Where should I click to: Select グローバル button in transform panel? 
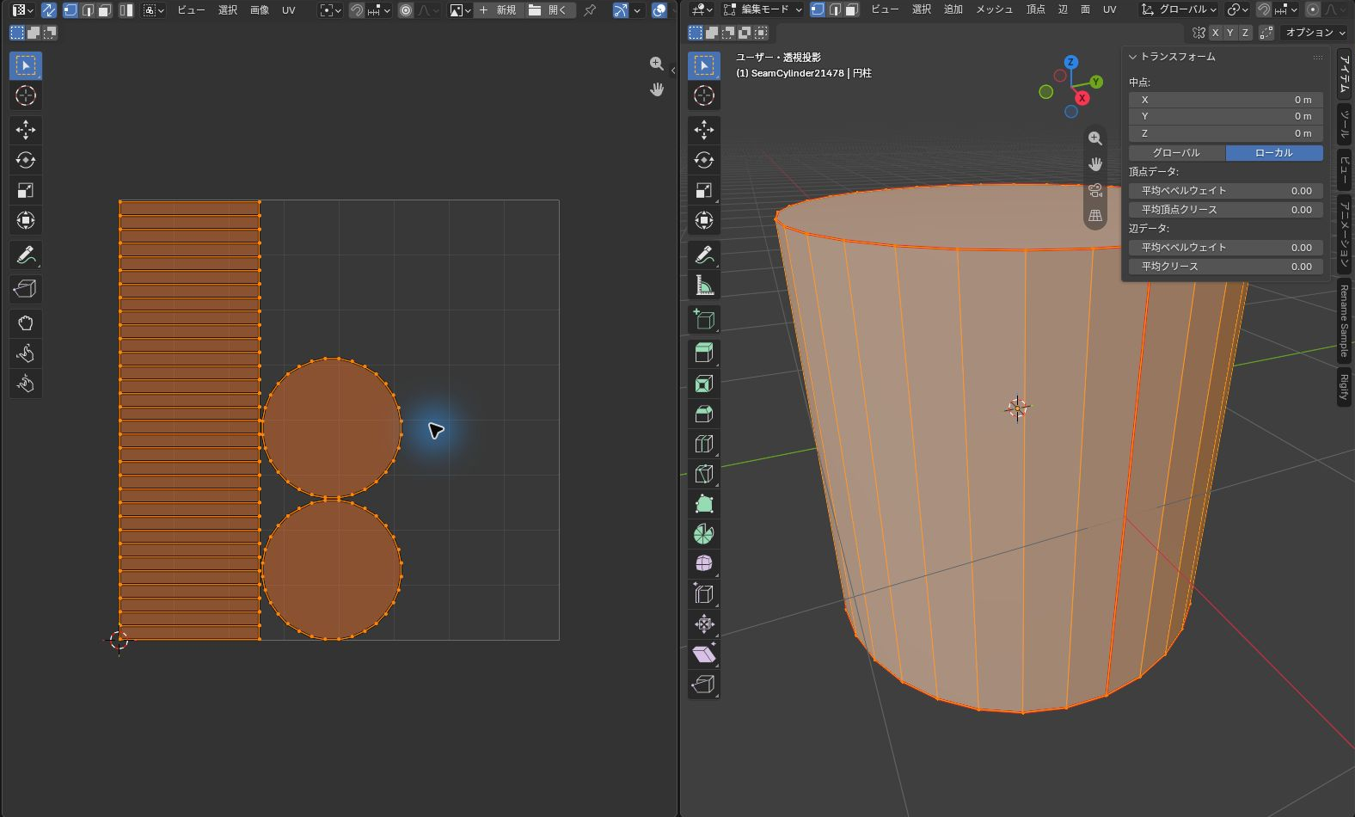1177,152
